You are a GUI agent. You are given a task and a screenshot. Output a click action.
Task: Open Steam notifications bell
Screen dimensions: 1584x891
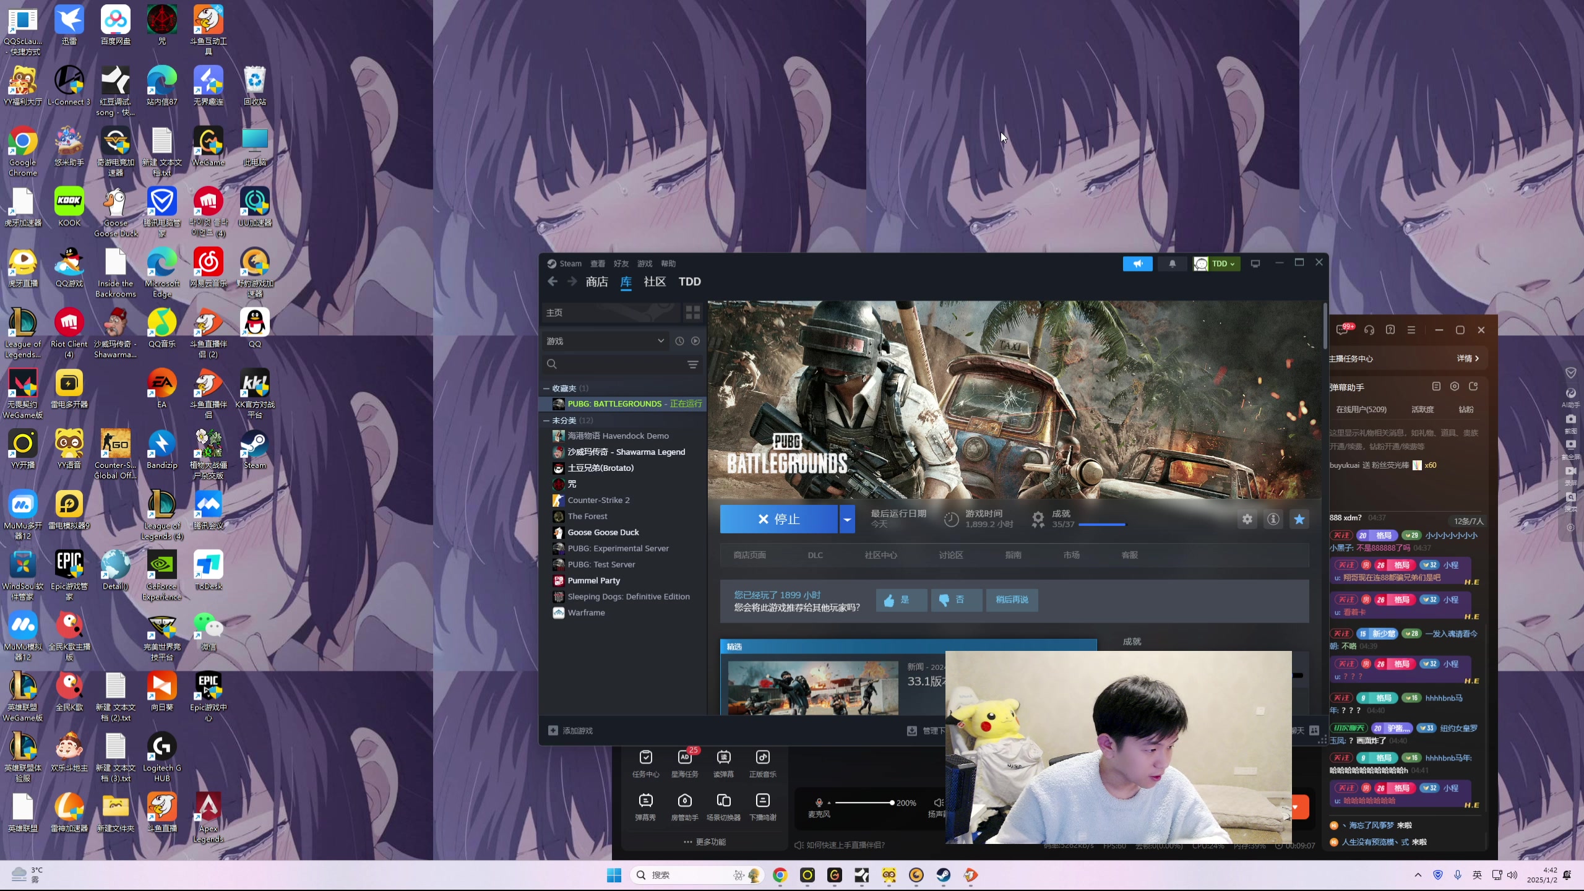point(1172,264)
